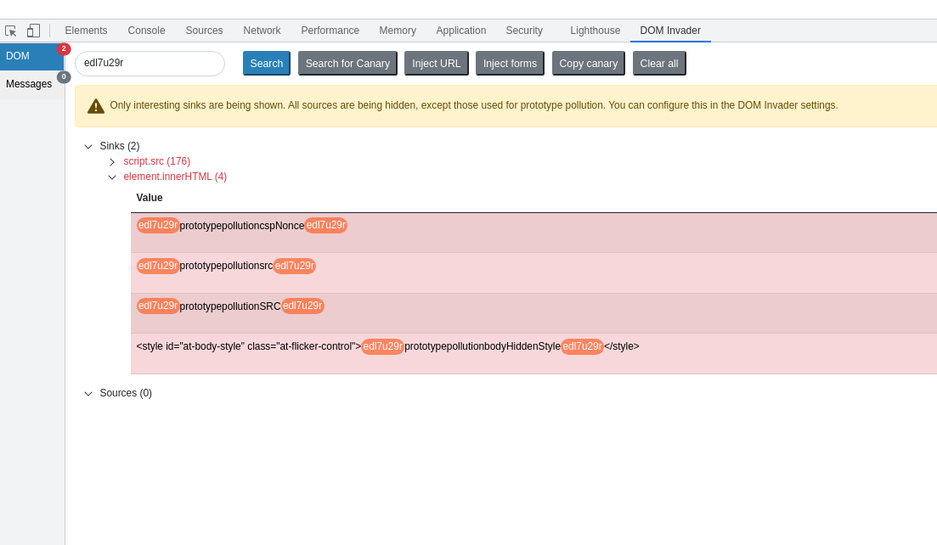Viewport: 937px width, 545px height.
Task: Activate the inspect element picker icon
Action: point(11,31)
